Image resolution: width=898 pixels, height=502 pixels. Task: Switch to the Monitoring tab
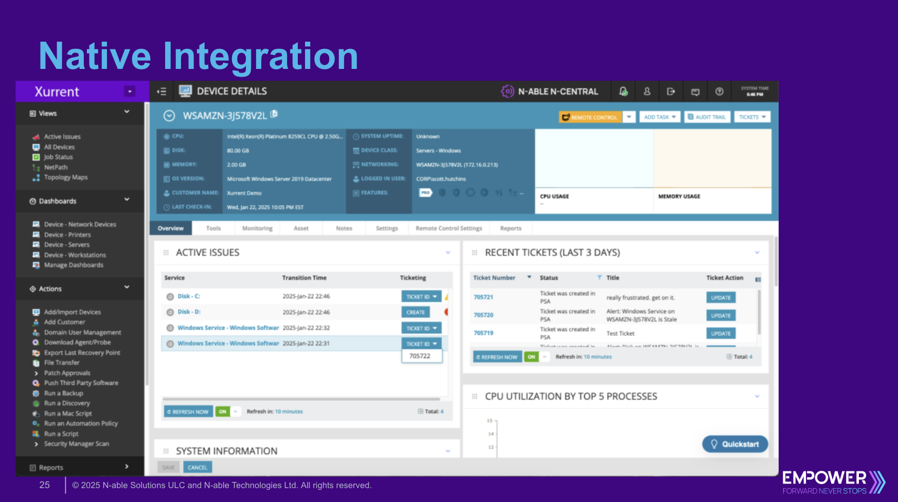point(257,228)
